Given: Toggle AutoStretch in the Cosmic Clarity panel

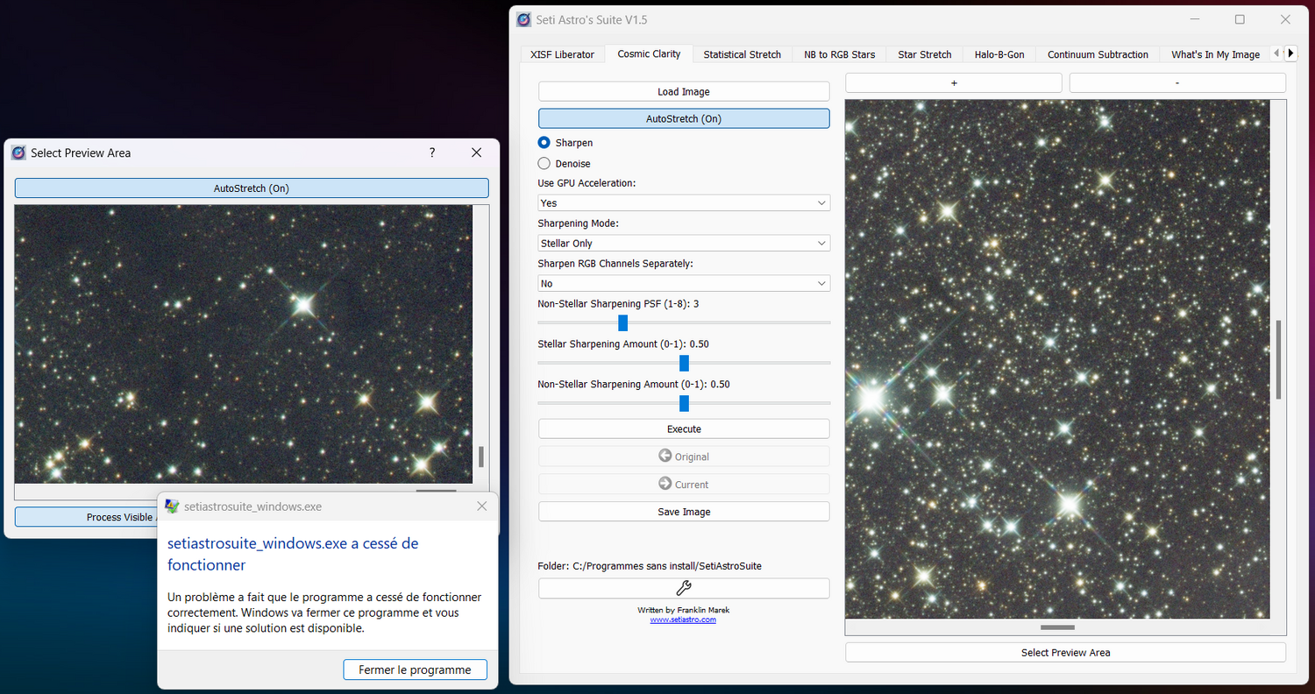Looking at the screenshot, I should click(x=684, y=118).
